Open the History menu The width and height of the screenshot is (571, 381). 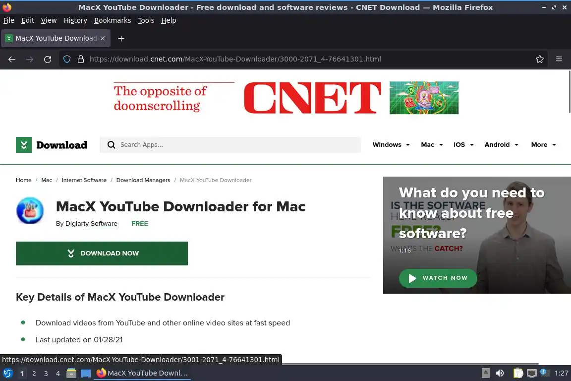(x=75, y=20)
